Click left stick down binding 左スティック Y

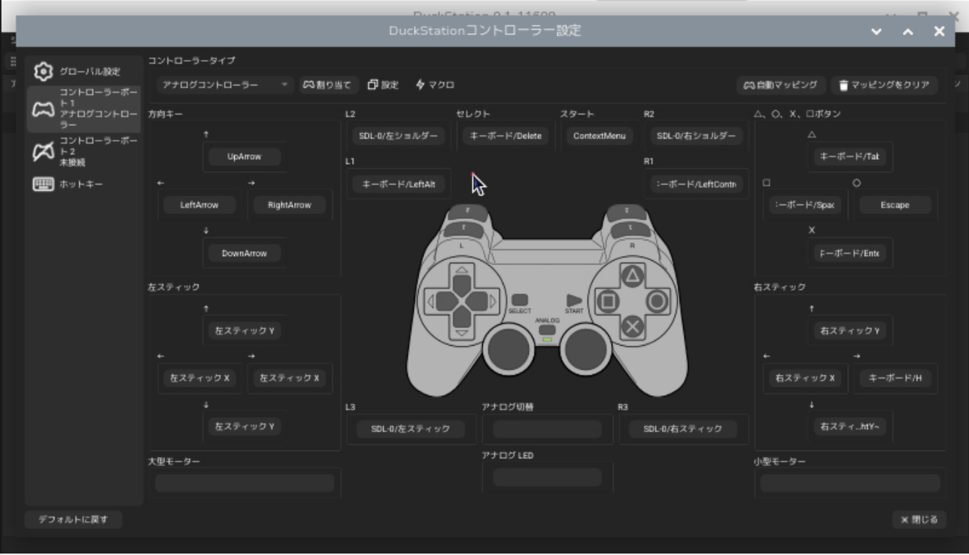point(245,426)
